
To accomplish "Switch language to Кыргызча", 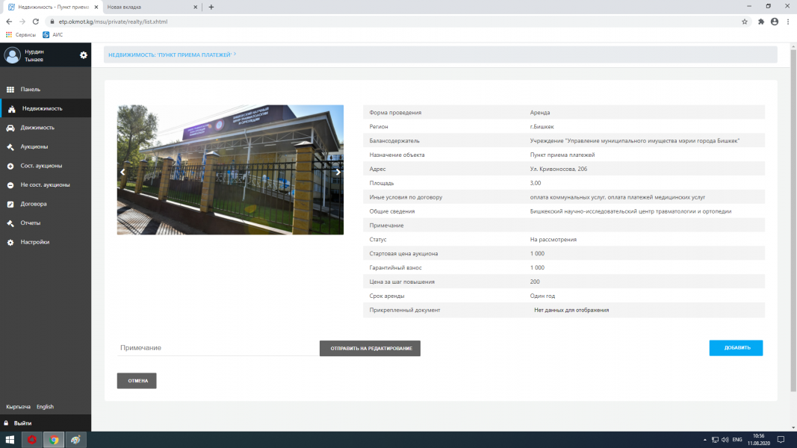I will click(x=18, y=407).
